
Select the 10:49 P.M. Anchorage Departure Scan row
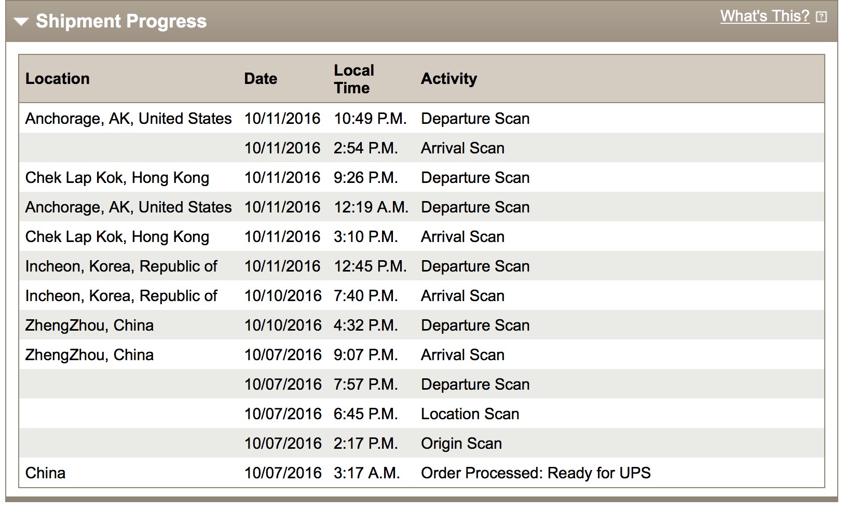click(421, 118)
